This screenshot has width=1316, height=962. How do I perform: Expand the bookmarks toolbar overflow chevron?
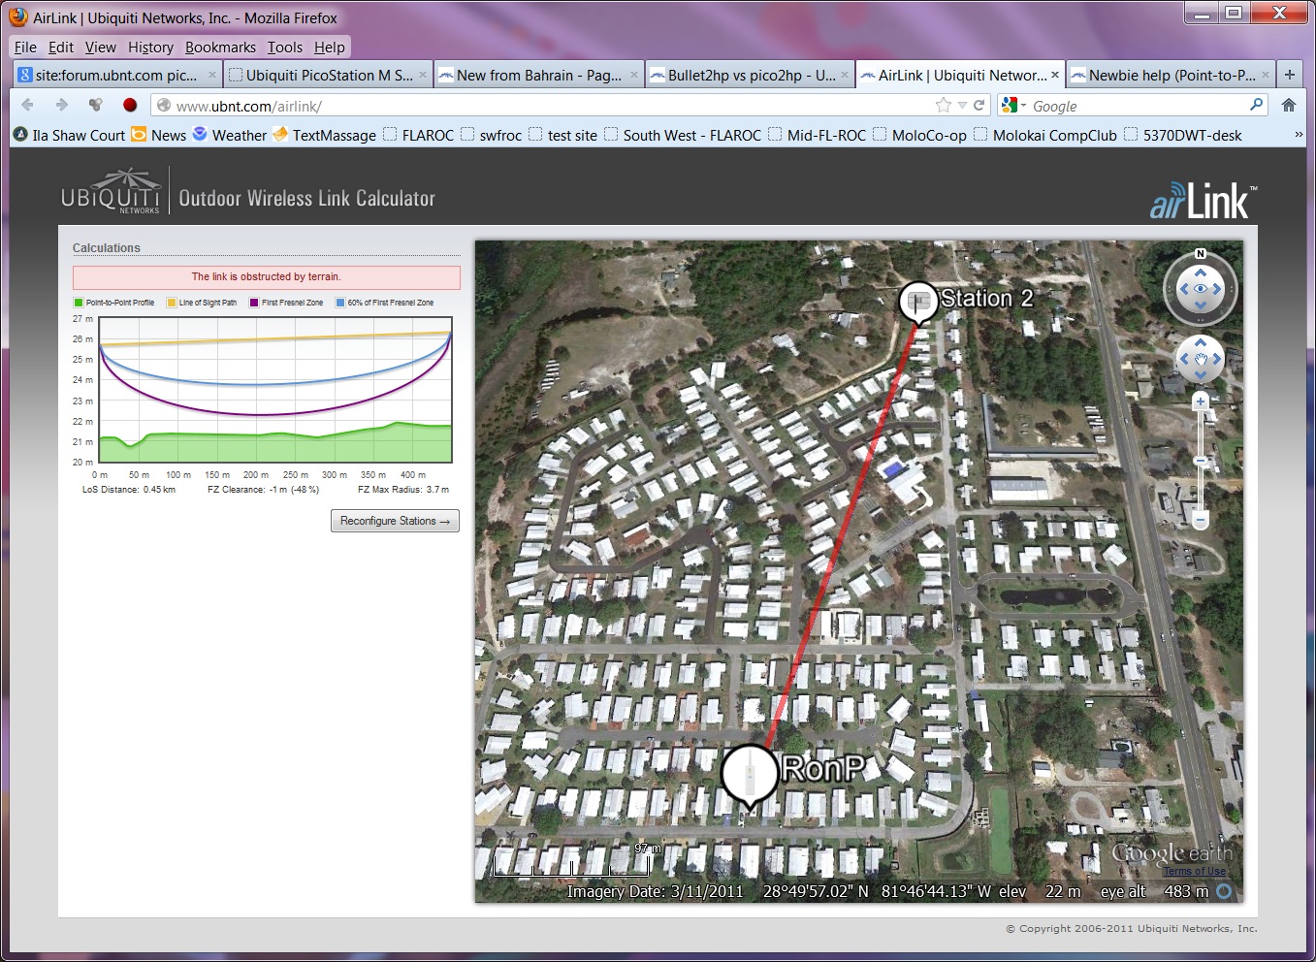(x=1299, y=135)
